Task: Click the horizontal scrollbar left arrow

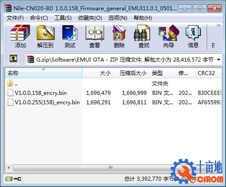Action: (9, 168)
